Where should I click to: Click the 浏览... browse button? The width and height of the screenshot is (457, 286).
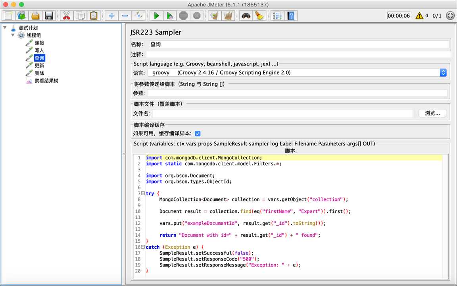coord(432,113)
